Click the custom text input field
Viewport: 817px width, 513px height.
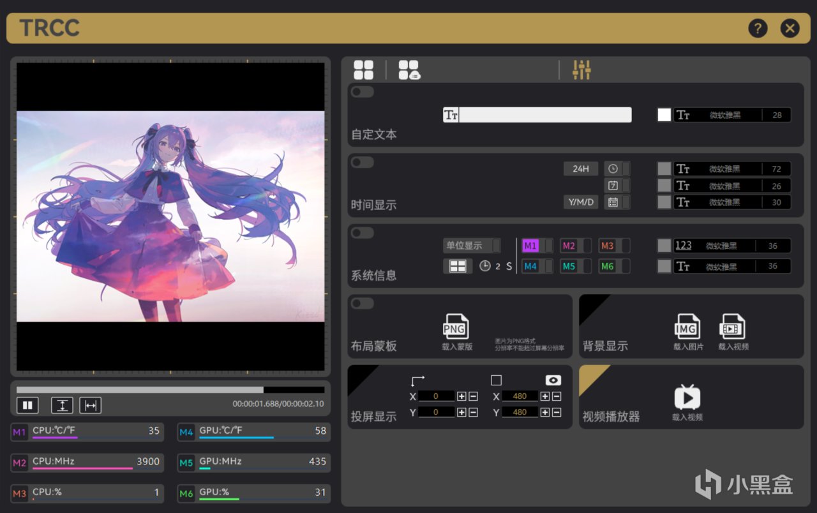pos(537,115)
